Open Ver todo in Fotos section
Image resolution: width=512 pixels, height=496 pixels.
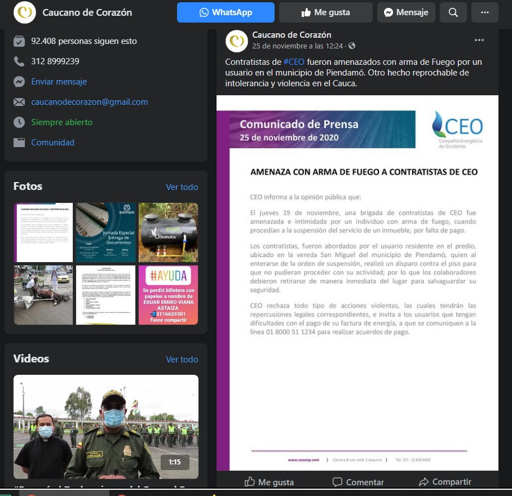pos(182,187)
